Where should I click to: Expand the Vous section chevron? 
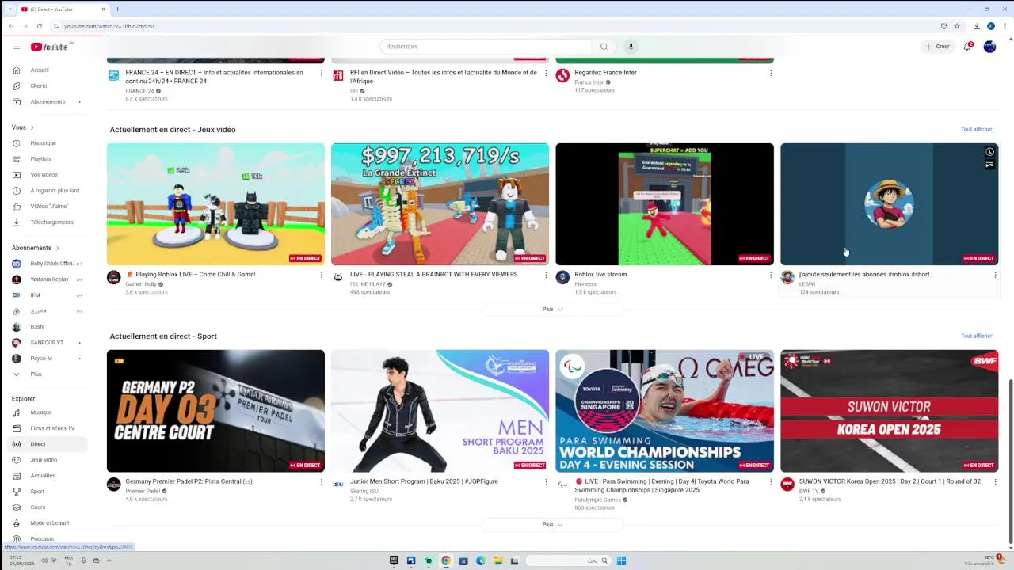[x=32, y=127]
